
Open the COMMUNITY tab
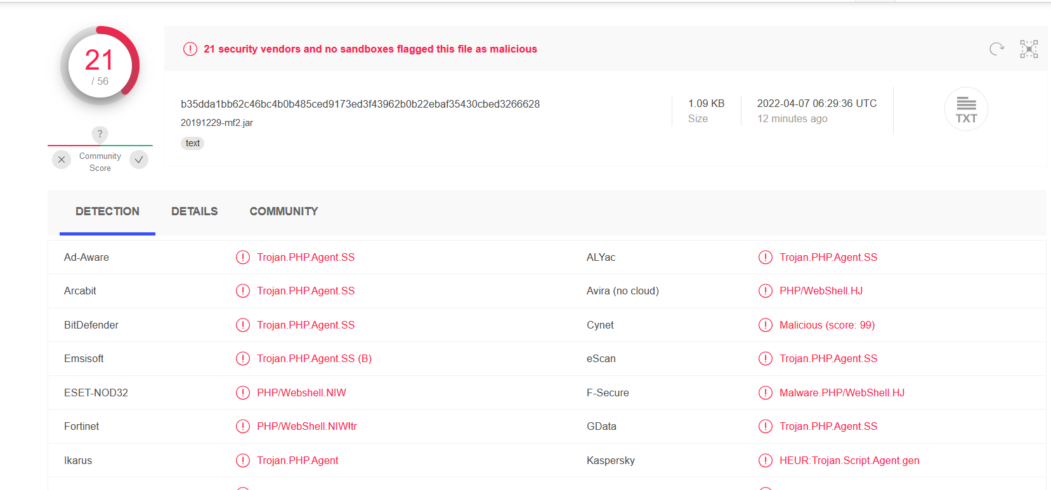pyautogui.click(x=284, y=211)
